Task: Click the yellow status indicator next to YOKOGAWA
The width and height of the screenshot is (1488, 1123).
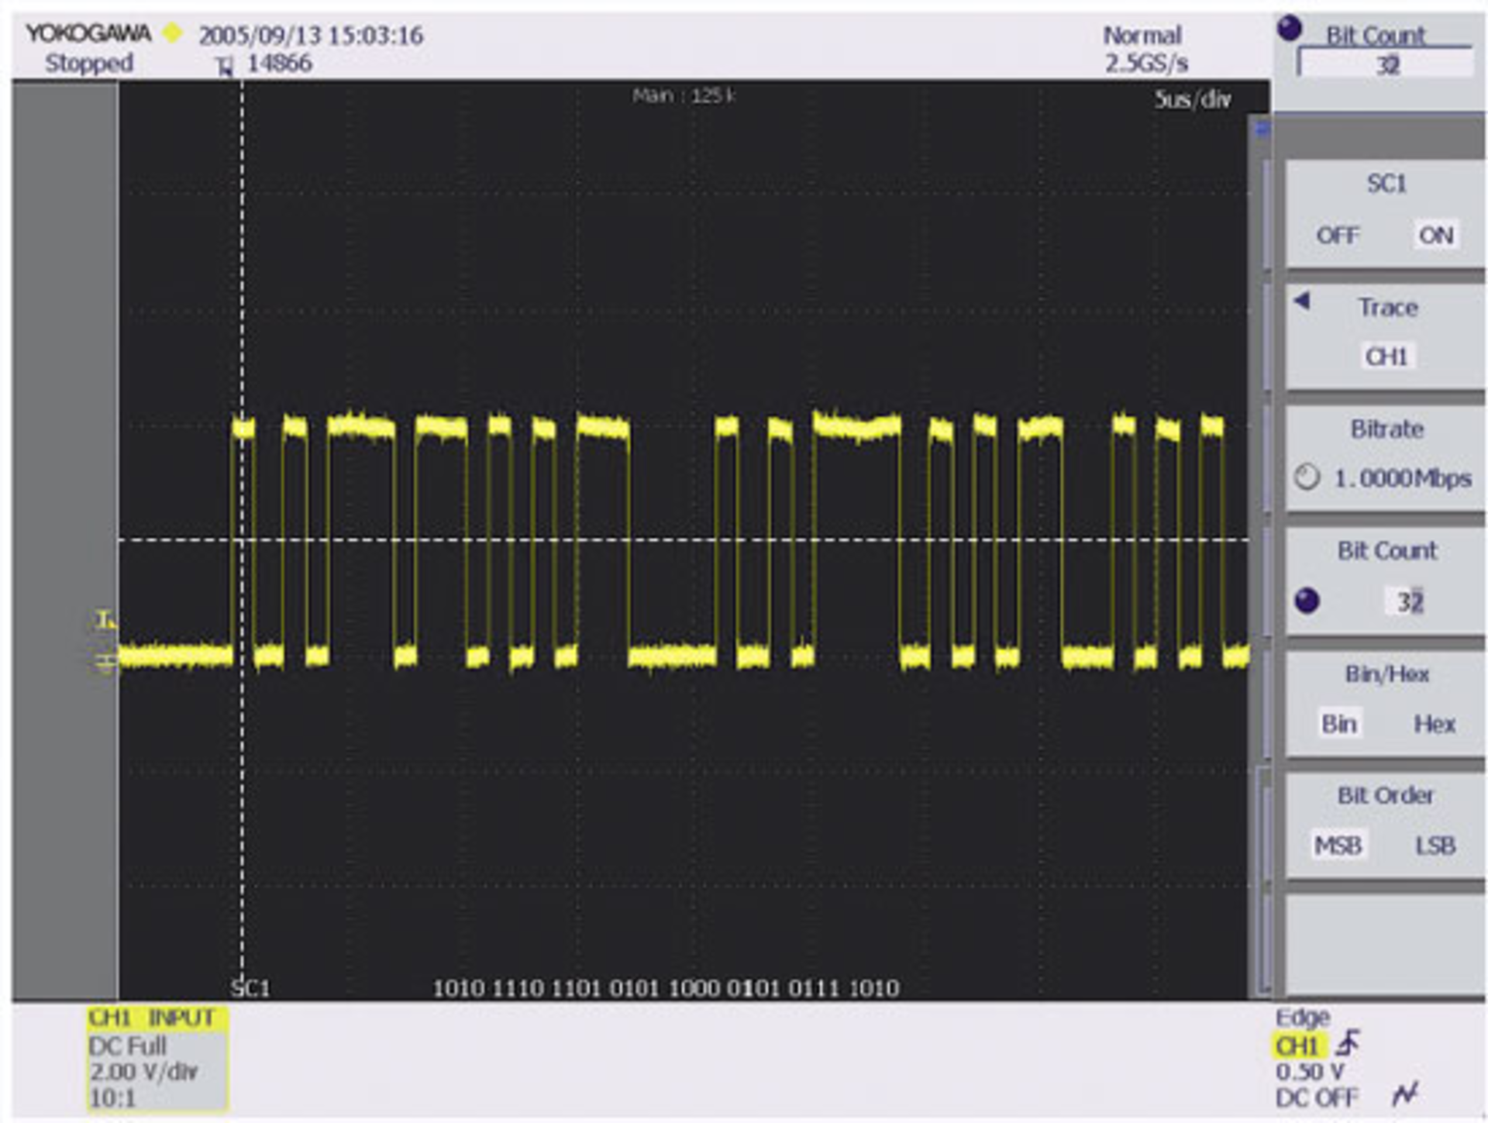Action: pyautogui.click(x=172, y=33)
